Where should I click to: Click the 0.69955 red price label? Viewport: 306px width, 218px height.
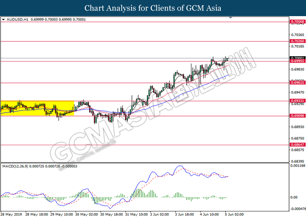pos(297,61)
